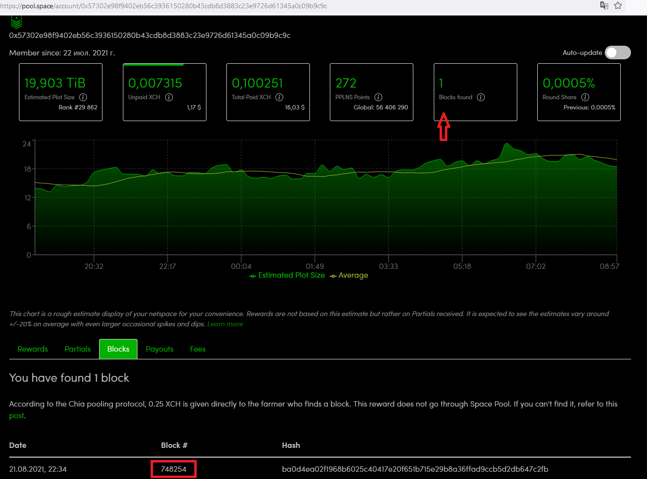Click the browser translate page icon
Image resolution: width=647 pixels, height=479 pixels.
click(604, 5)
